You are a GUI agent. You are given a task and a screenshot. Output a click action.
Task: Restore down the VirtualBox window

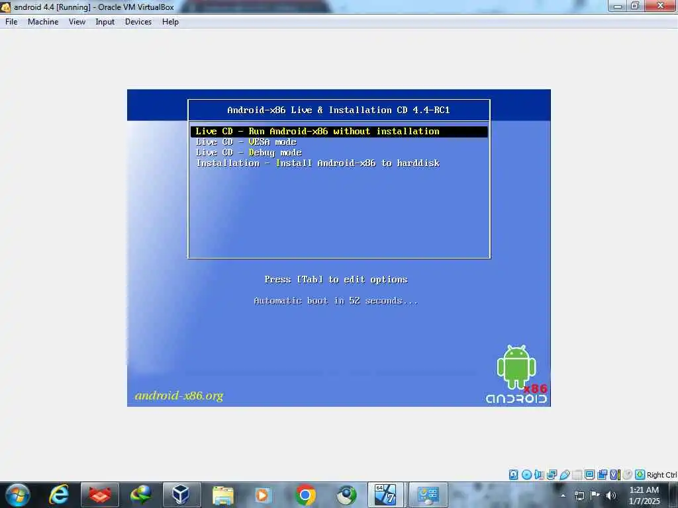click(635, 5)
